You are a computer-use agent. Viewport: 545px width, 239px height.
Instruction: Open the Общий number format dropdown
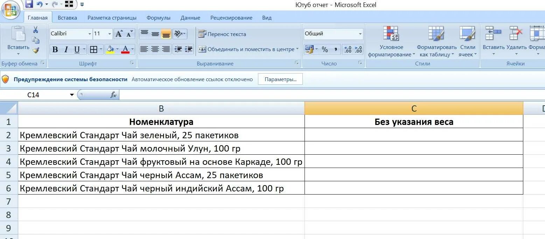[x=360, y=34]
